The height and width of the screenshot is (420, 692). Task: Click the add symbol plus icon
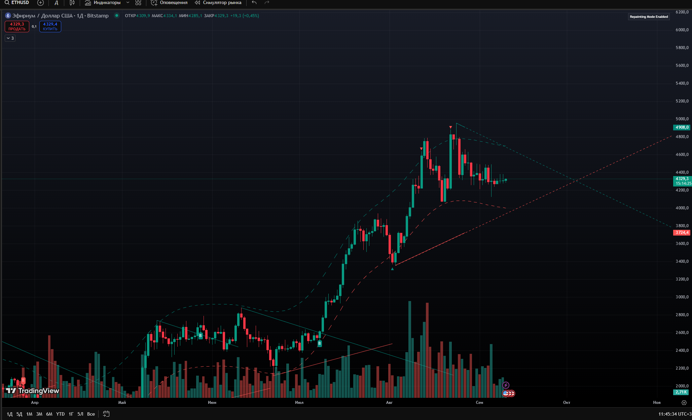40,3
